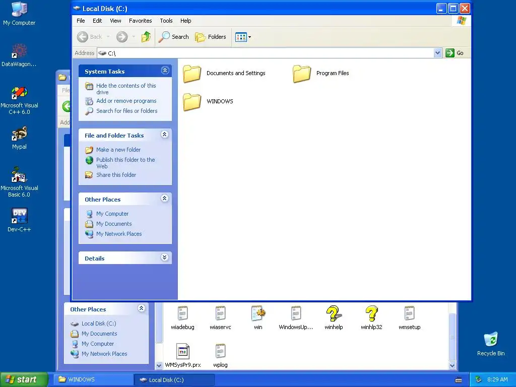
Task: Open the Program Files folder
Action: coord(321,73)
